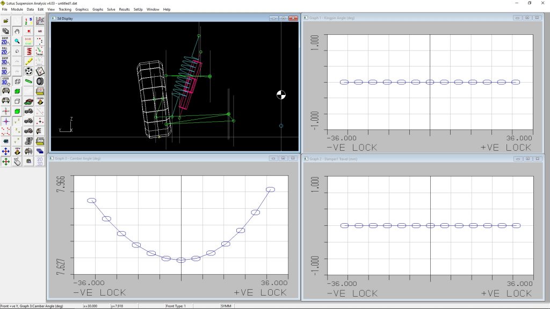Image resolution: width=550 pixels, height=309 pixels.
Task: Open the Window menu
Action: coord(153,10)
